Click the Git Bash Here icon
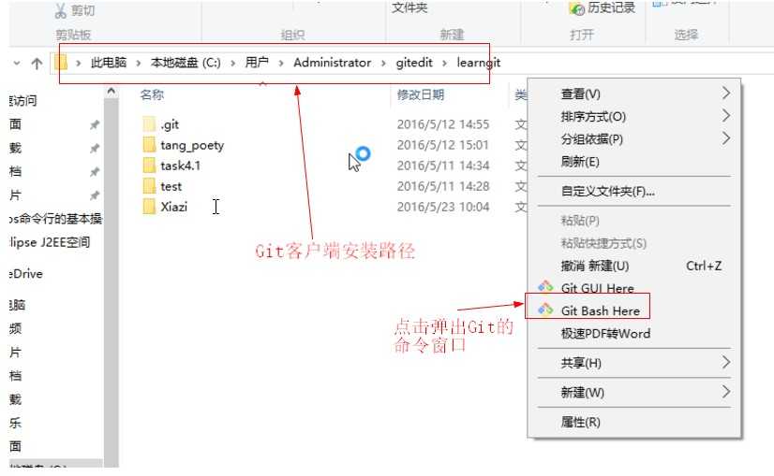 (545, 310)
